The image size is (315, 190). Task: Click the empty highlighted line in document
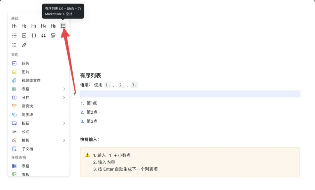pyautogui.click(x=190, y=94)
